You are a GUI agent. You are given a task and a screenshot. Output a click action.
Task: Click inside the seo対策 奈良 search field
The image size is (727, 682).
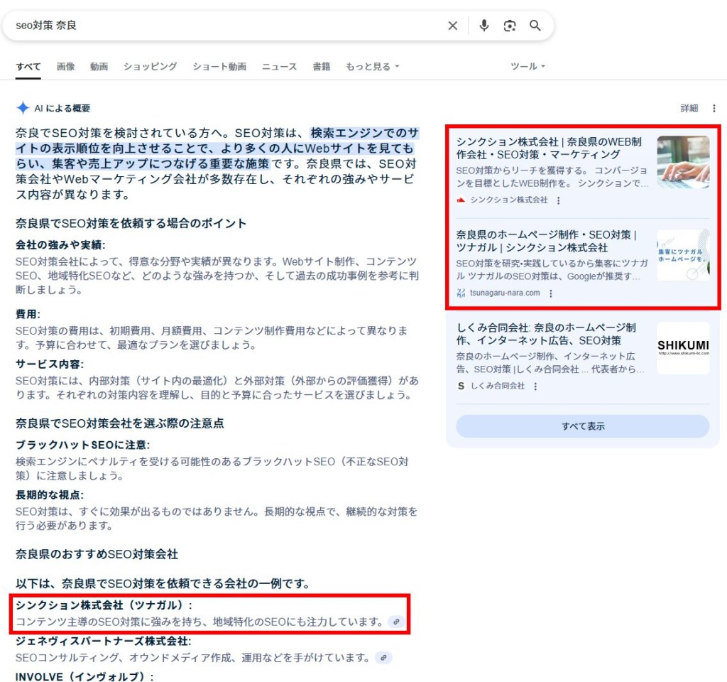[x=213, y=26]
